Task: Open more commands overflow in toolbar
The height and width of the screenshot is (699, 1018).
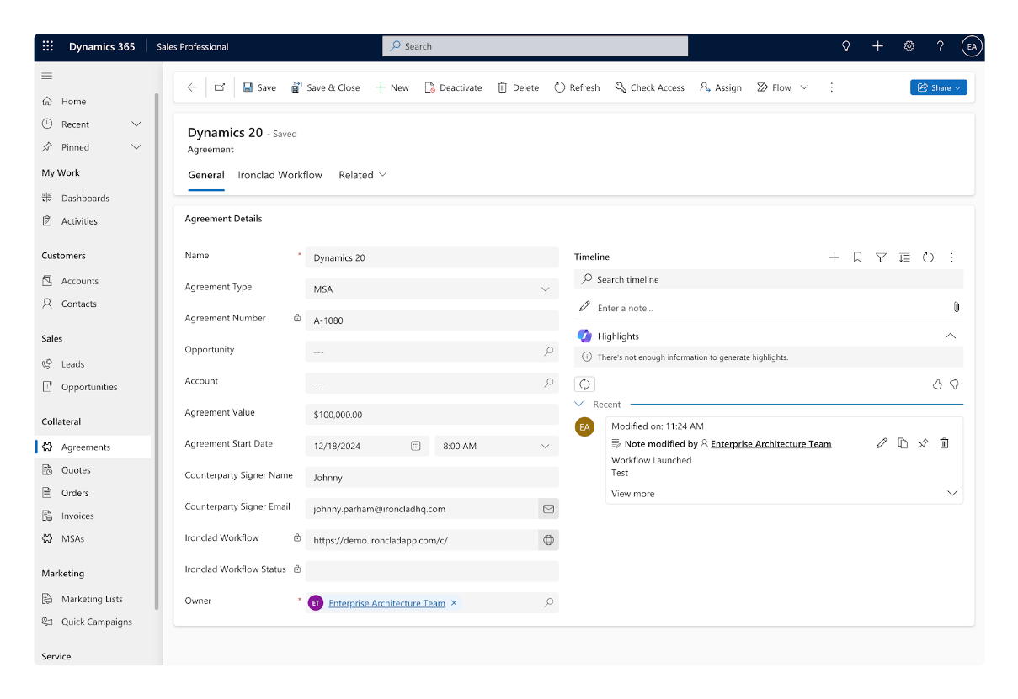Action: 831,87
